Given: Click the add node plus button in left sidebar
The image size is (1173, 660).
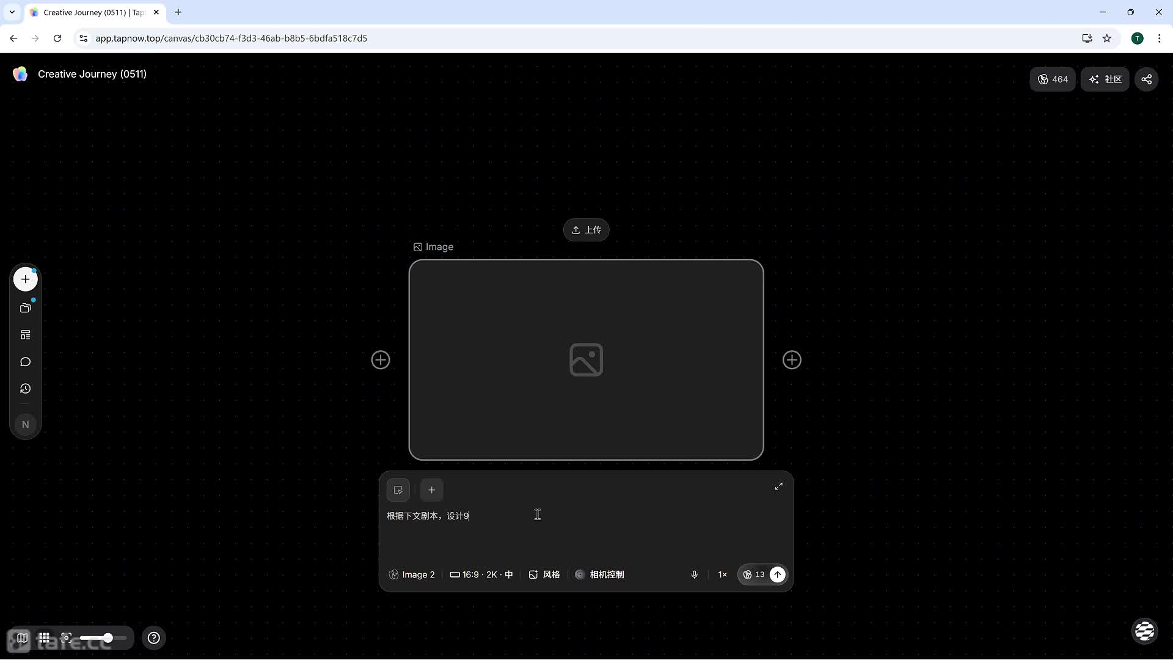Looking at the screenshot, I should 25,279.
